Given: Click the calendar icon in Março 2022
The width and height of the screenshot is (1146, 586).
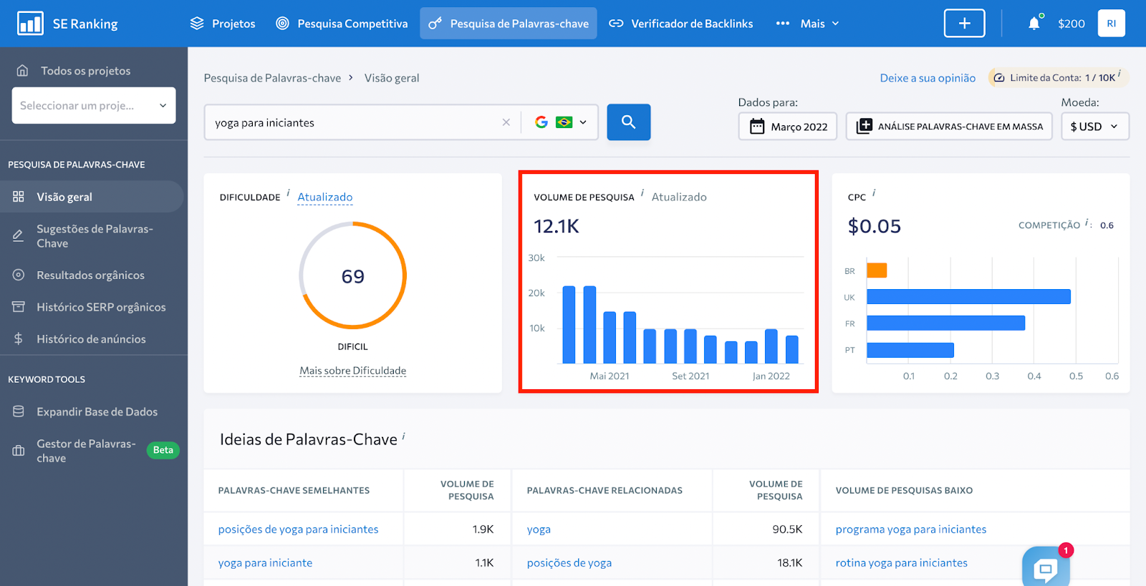Looking at the screenshot, I should tap(757, 127).
